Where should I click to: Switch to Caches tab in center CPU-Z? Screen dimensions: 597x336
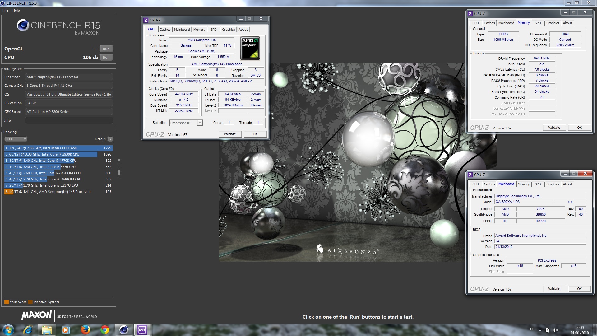(165, 30)
